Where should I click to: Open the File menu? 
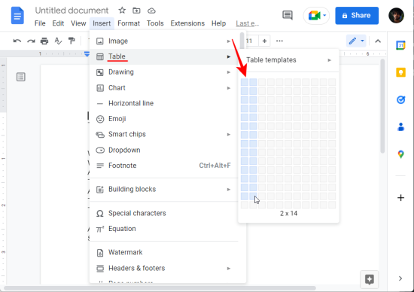pyautogui.click(x=40, y=23)
